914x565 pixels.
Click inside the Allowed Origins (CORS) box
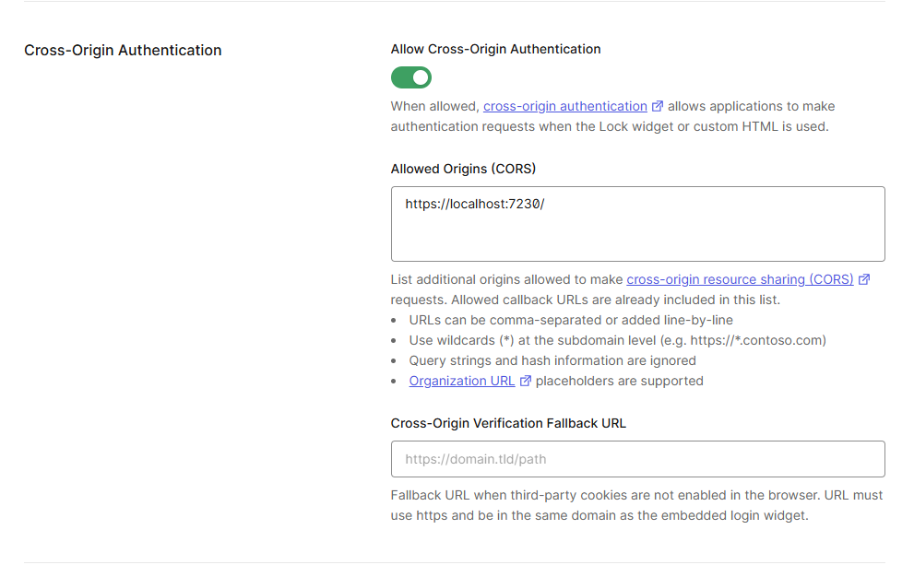(636, 235)
